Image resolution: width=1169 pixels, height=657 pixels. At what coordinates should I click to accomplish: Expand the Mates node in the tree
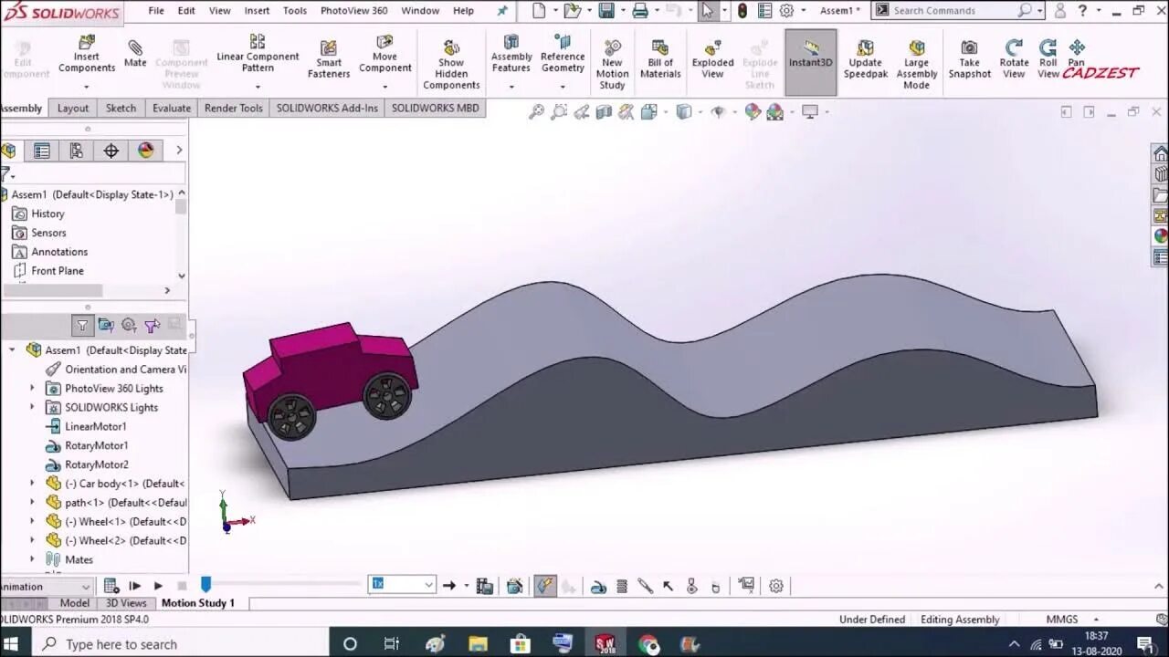[30, 559]
